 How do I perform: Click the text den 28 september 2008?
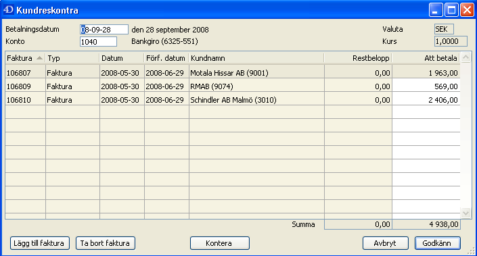point(170,30)
